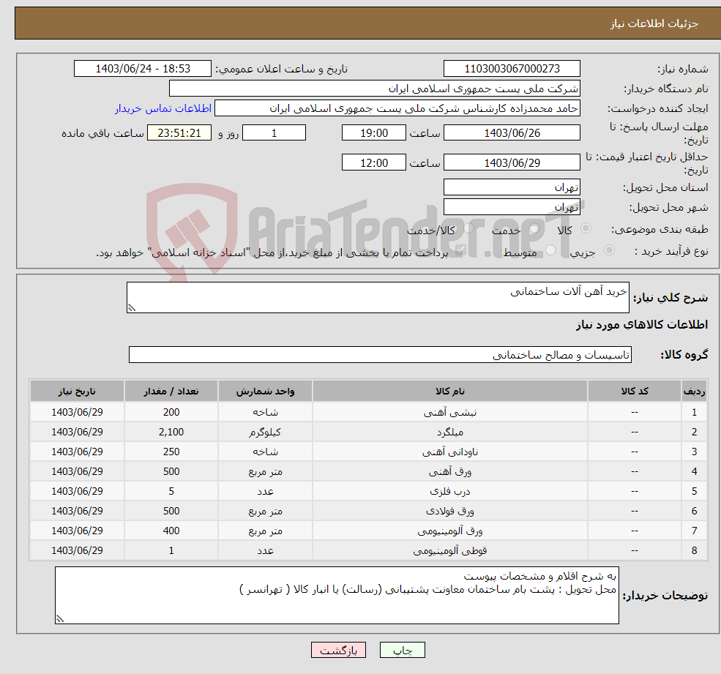The width and height of the screenshot is (721, 674).
Task: Select the جزیی purchase type radio
Action: [609, 250]
